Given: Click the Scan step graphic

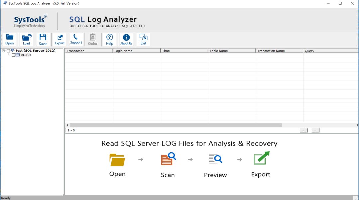Looking at the screenshot, I should pyautogui.click(x=168, y=159).
